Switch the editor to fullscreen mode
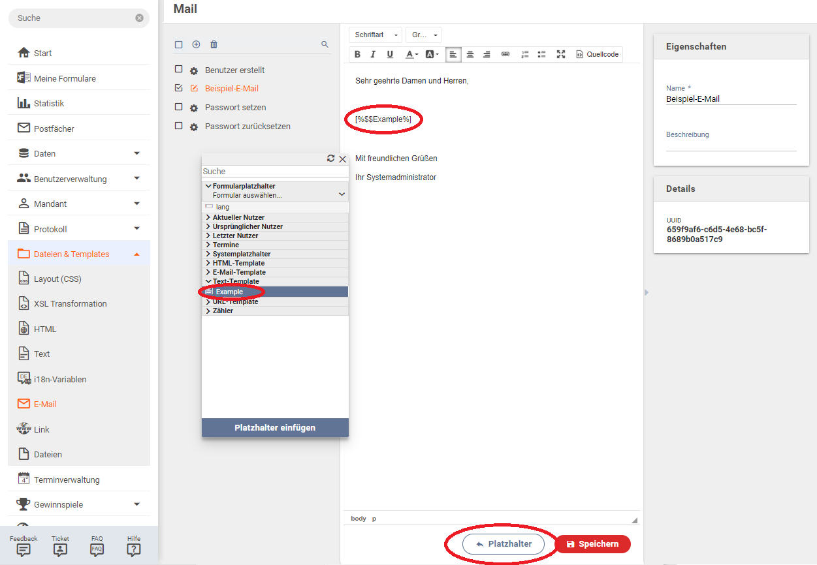Viewport: 817px width, 565px height. coord(560,55)
